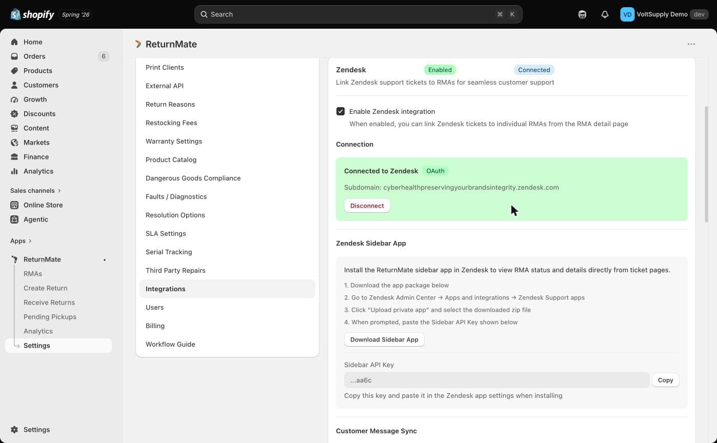The width and height of the screenshot is (717, 443).
Task: Open Return Reasons settings
Action: tap(227, 105)
